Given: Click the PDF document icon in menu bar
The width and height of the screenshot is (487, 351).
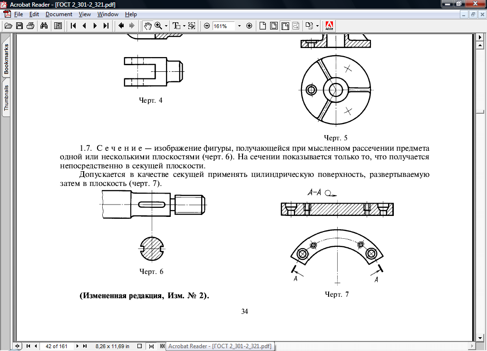Looking at the screenshot, I should point(7,14).
